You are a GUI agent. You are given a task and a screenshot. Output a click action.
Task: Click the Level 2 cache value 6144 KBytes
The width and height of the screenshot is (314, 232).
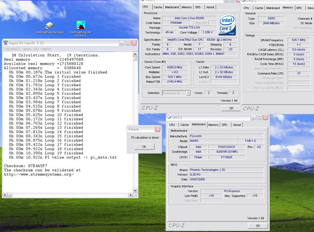(x=224, y=77)
